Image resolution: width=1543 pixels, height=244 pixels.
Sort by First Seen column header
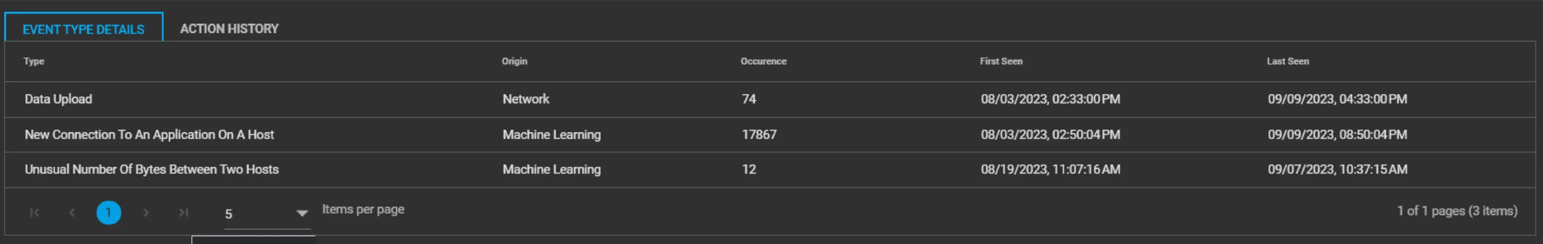coord(1001,61)
